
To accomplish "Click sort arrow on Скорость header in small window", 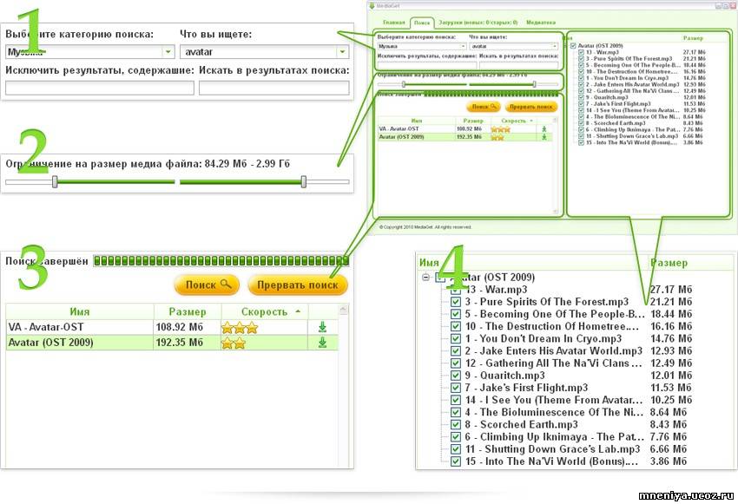I will (532, 121).
